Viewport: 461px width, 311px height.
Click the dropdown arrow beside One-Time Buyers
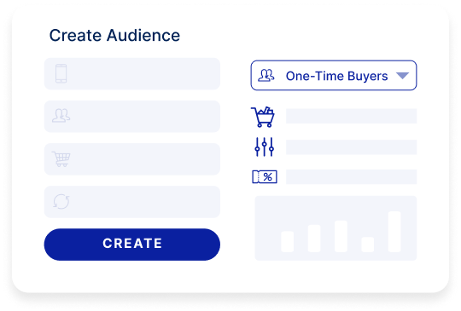point(402,76)
